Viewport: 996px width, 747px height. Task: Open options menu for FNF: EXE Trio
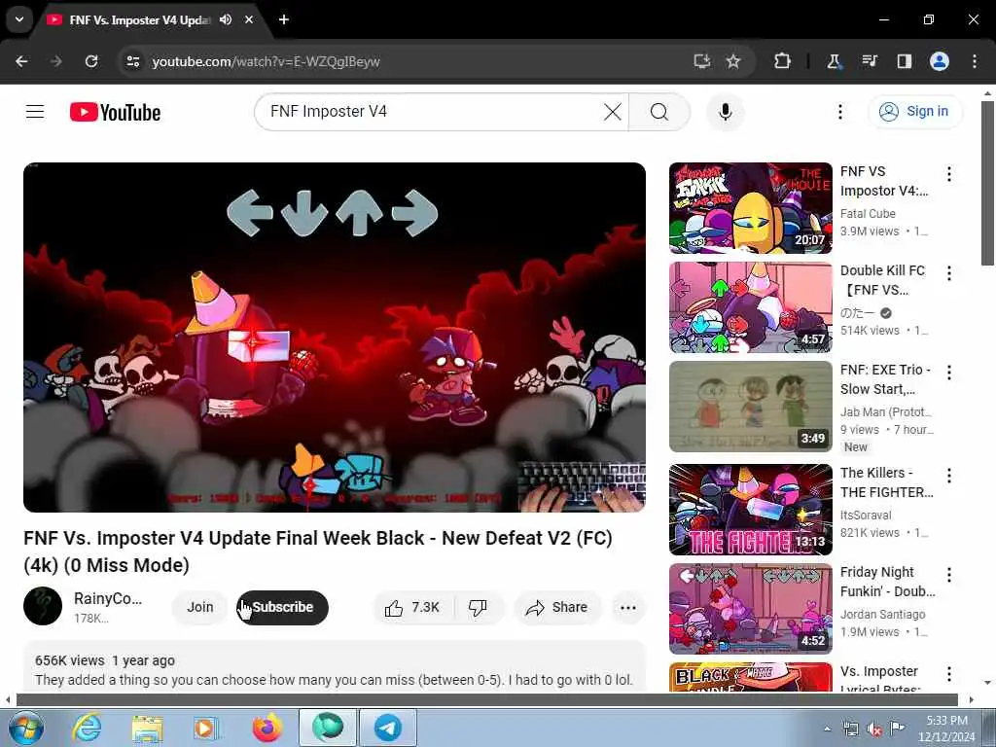pos(949,373)
